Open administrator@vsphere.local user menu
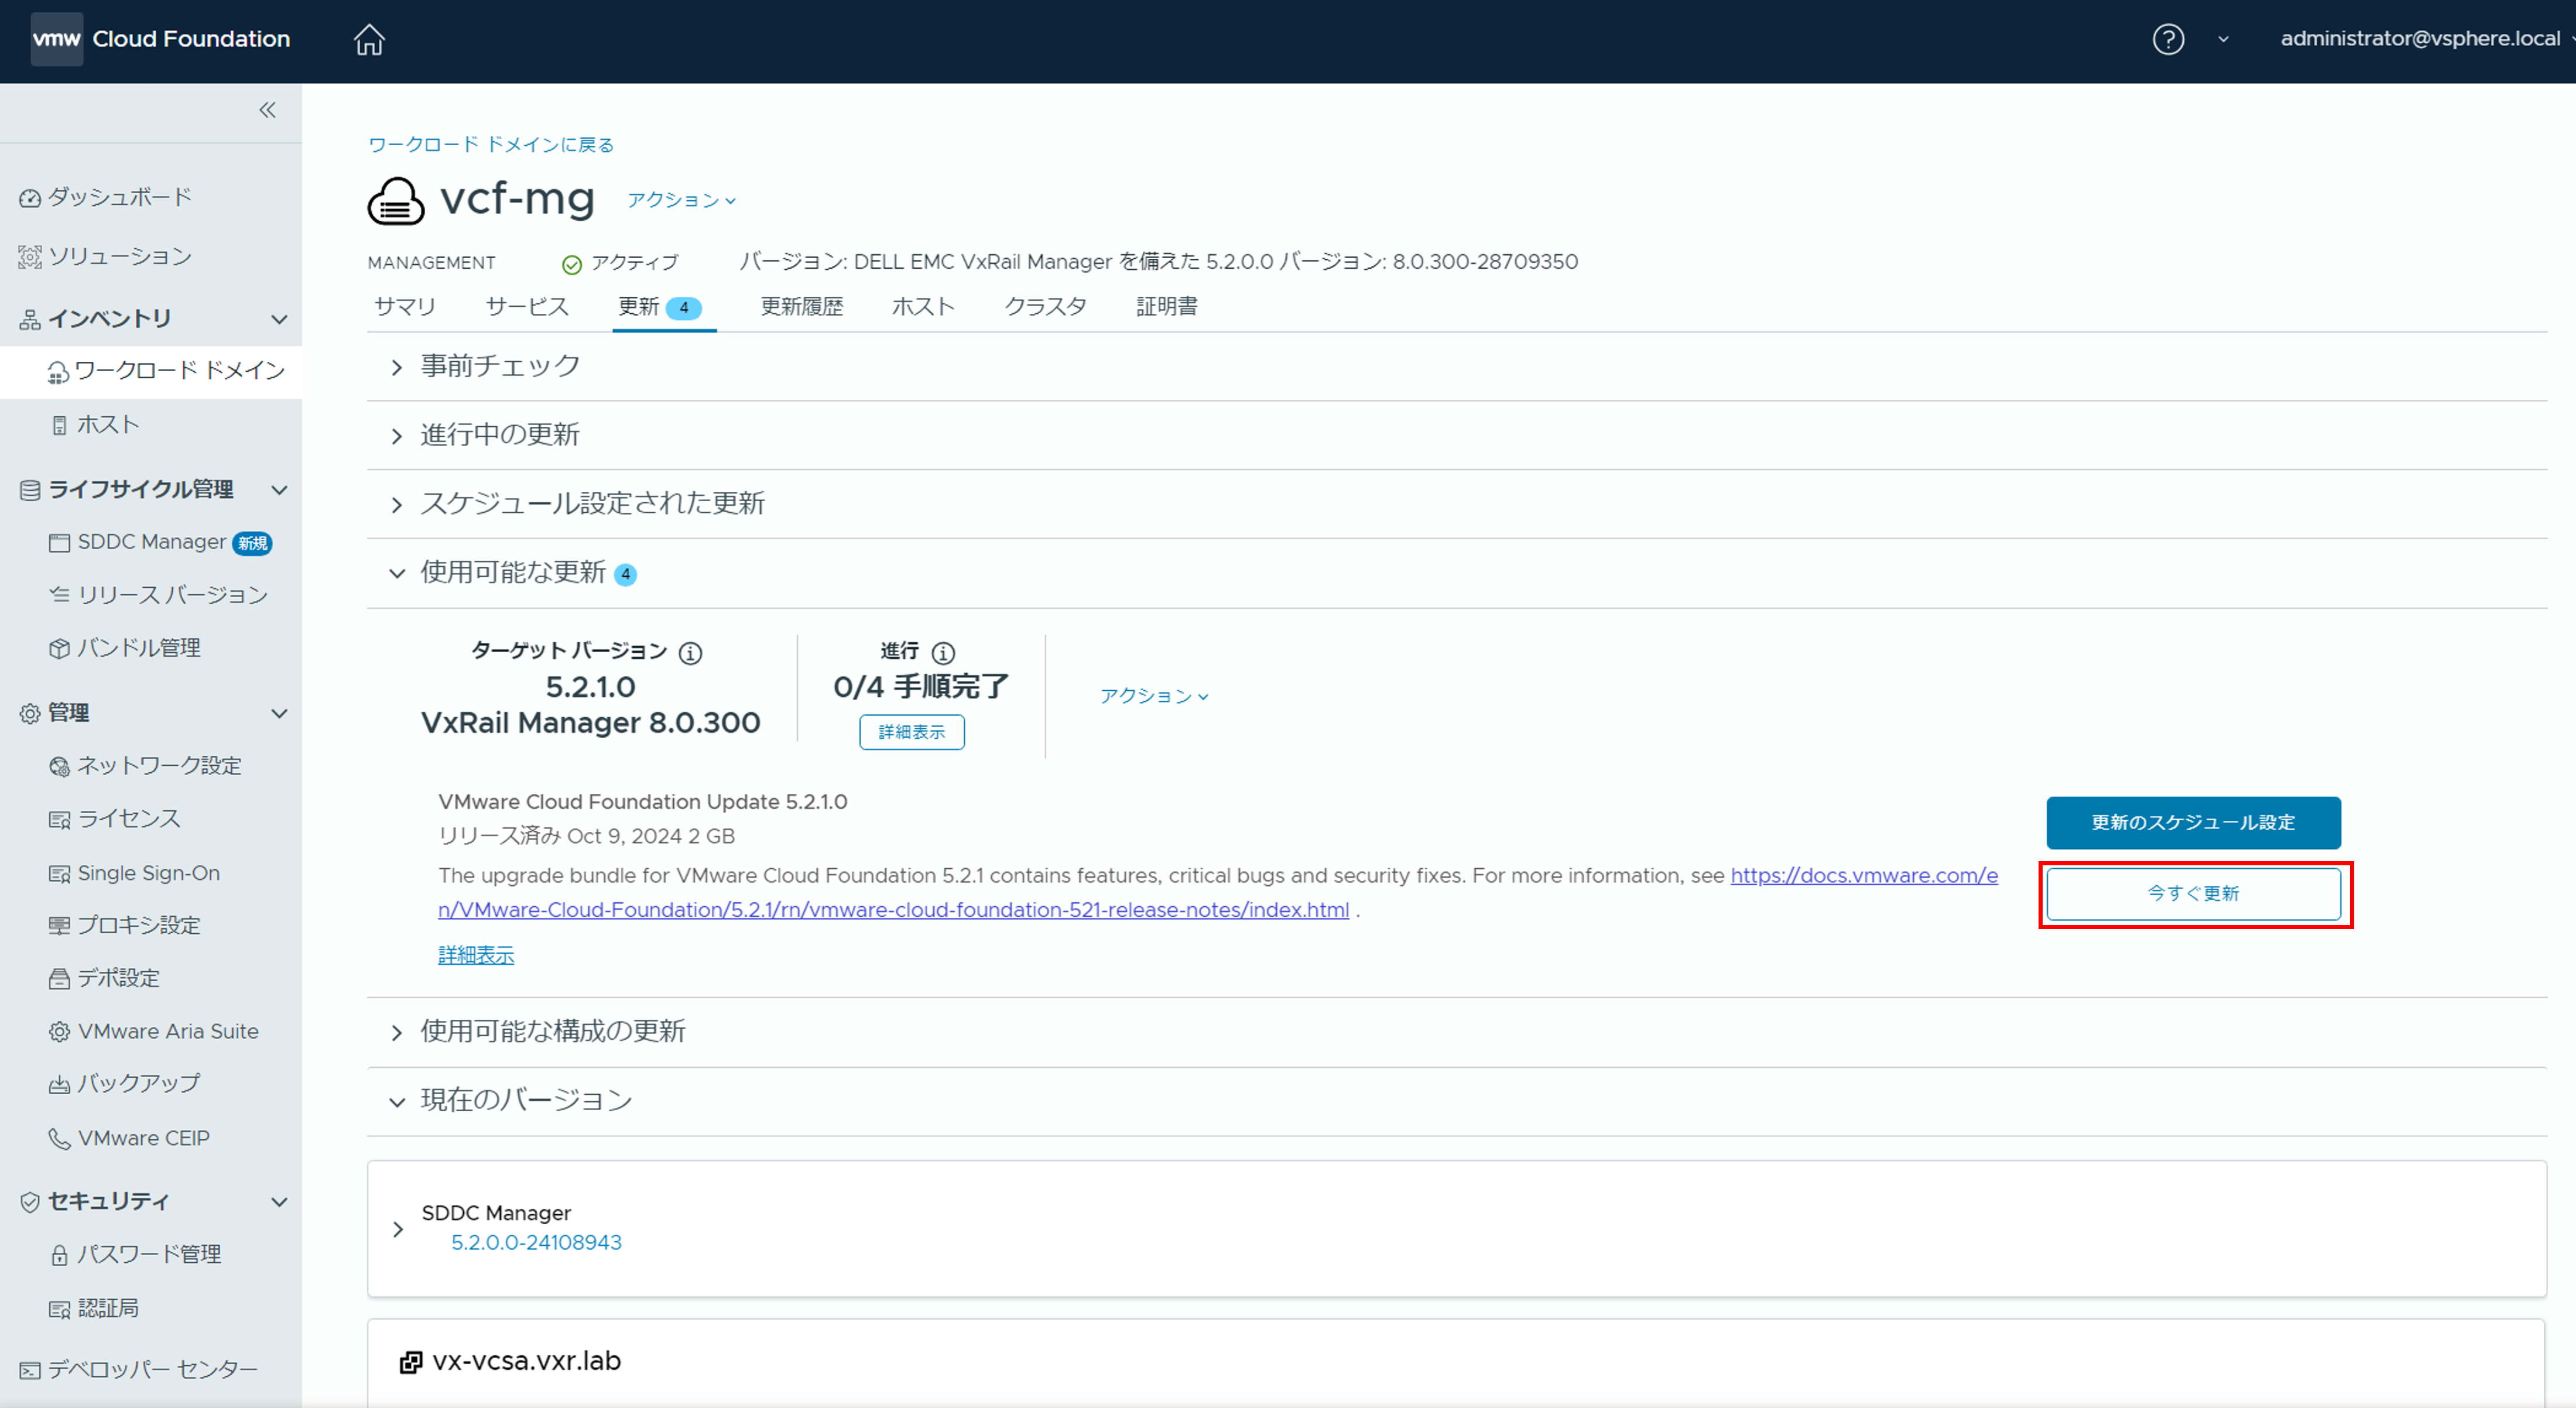This screenshot has width=2576, height=1408. [2426, 39]
